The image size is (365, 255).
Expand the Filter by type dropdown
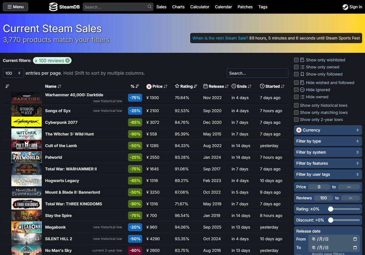[328, 141]
